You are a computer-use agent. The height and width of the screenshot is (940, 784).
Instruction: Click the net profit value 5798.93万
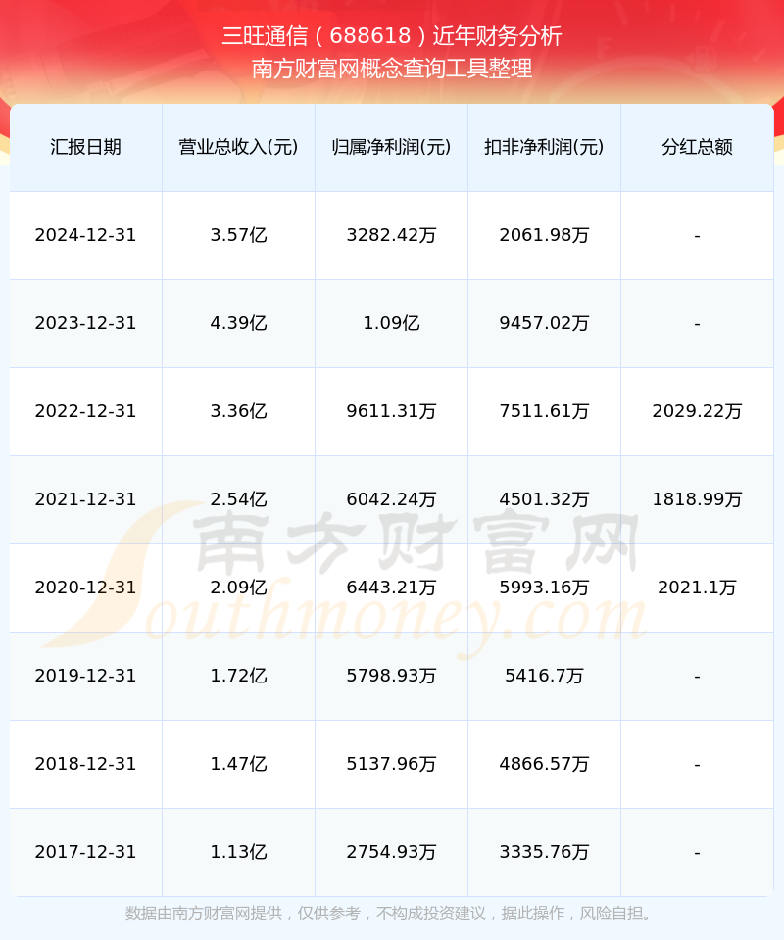(x=392, y=676)
